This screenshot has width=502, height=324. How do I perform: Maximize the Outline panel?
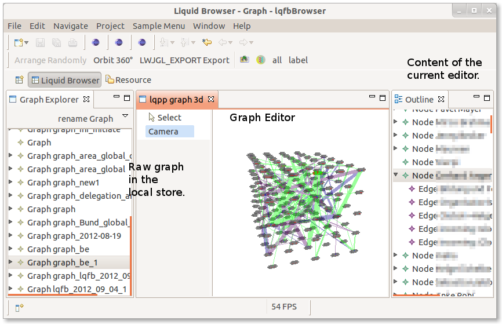[x=487, y=98]
